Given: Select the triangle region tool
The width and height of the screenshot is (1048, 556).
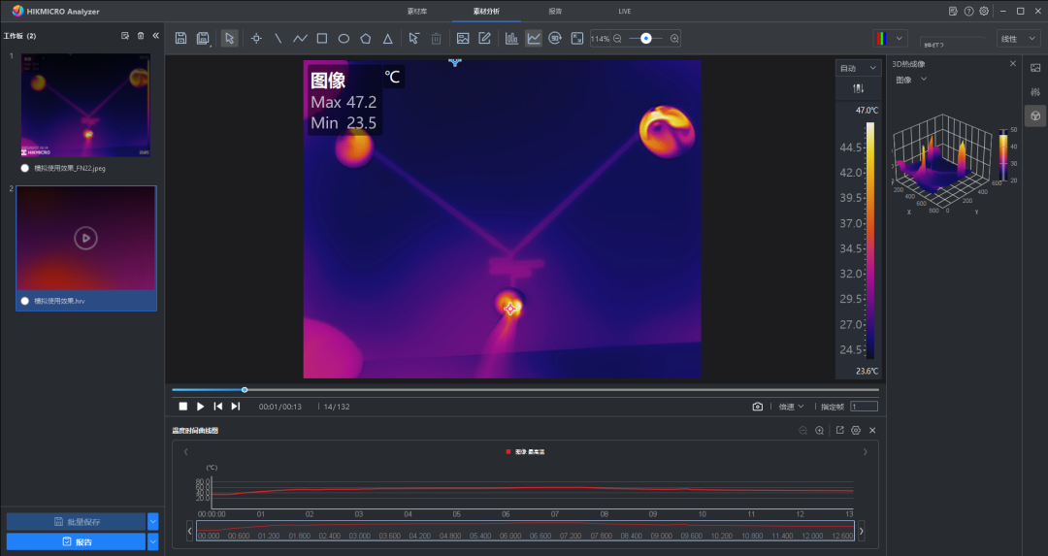Looking at the screenshot, I should 387,39.
